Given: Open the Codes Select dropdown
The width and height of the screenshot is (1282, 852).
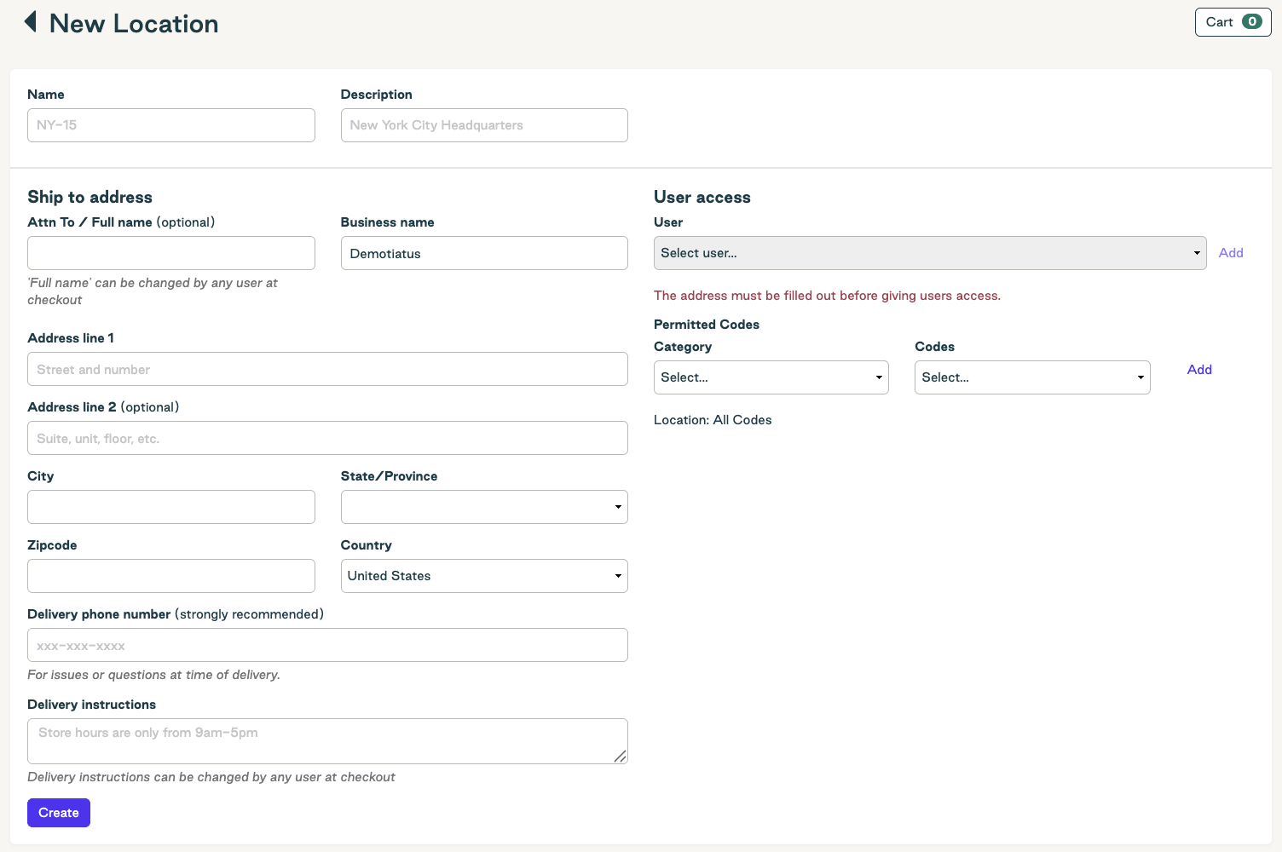Looking at the screenshot, I should [x=1032, y=377].
